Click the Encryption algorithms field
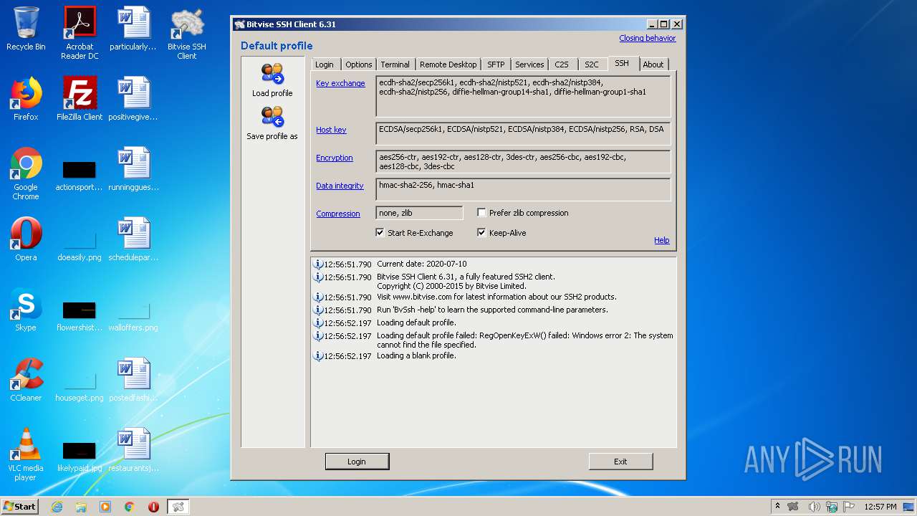This screenshot has width=917, height=516. point(523,161)
